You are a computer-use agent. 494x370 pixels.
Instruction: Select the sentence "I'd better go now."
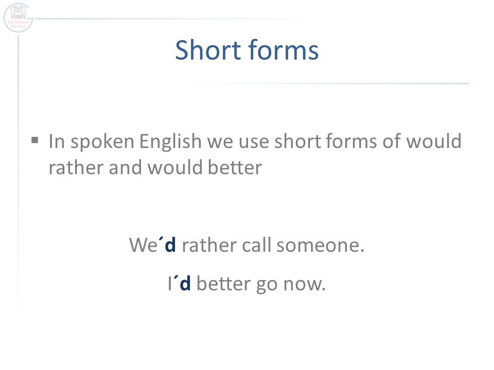point(246,283)
